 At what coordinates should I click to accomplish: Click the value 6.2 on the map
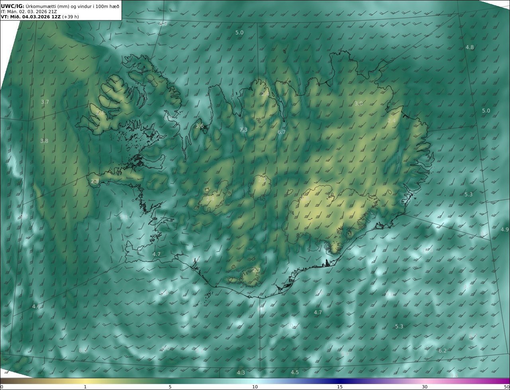coord(443,351)
